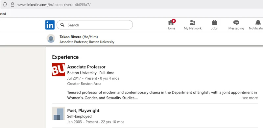Expand description with the see more link
263x128 pixels.
(x=249, y=98)
